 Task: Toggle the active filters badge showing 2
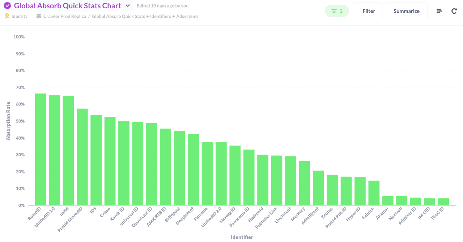click(x=337, y=11)
